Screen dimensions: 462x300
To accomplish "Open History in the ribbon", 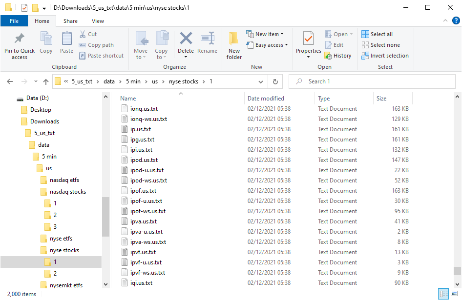I will (338, 56).
